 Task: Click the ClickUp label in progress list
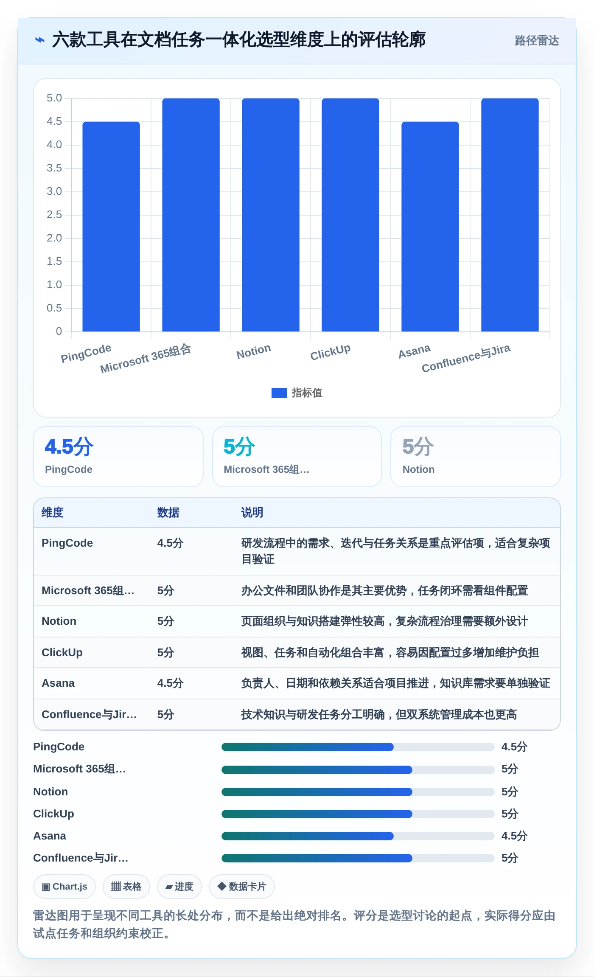tap(54, 814)
